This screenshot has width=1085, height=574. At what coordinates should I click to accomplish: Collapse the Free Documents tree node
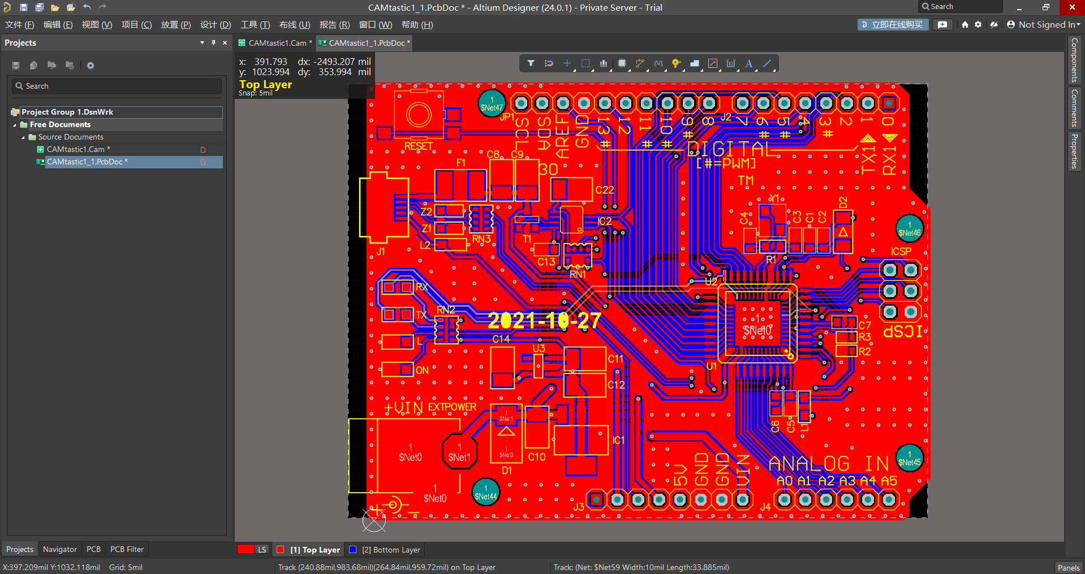(x=15, y=125)
